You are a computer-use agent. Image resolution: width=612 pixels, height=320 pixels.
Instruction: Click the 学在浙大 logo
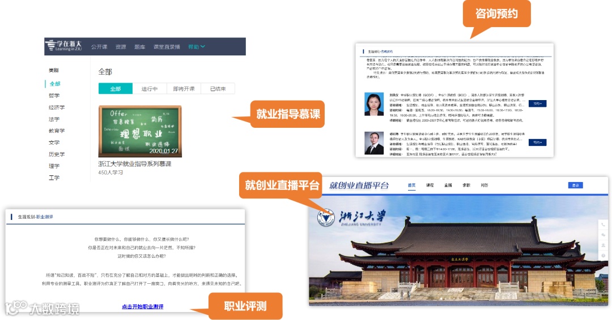click(63, 46)
